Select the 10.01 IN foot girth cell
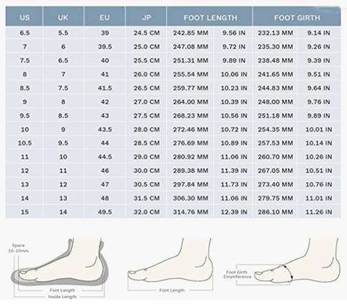Viewport: 347px width, 304px height. pos(319,129)
